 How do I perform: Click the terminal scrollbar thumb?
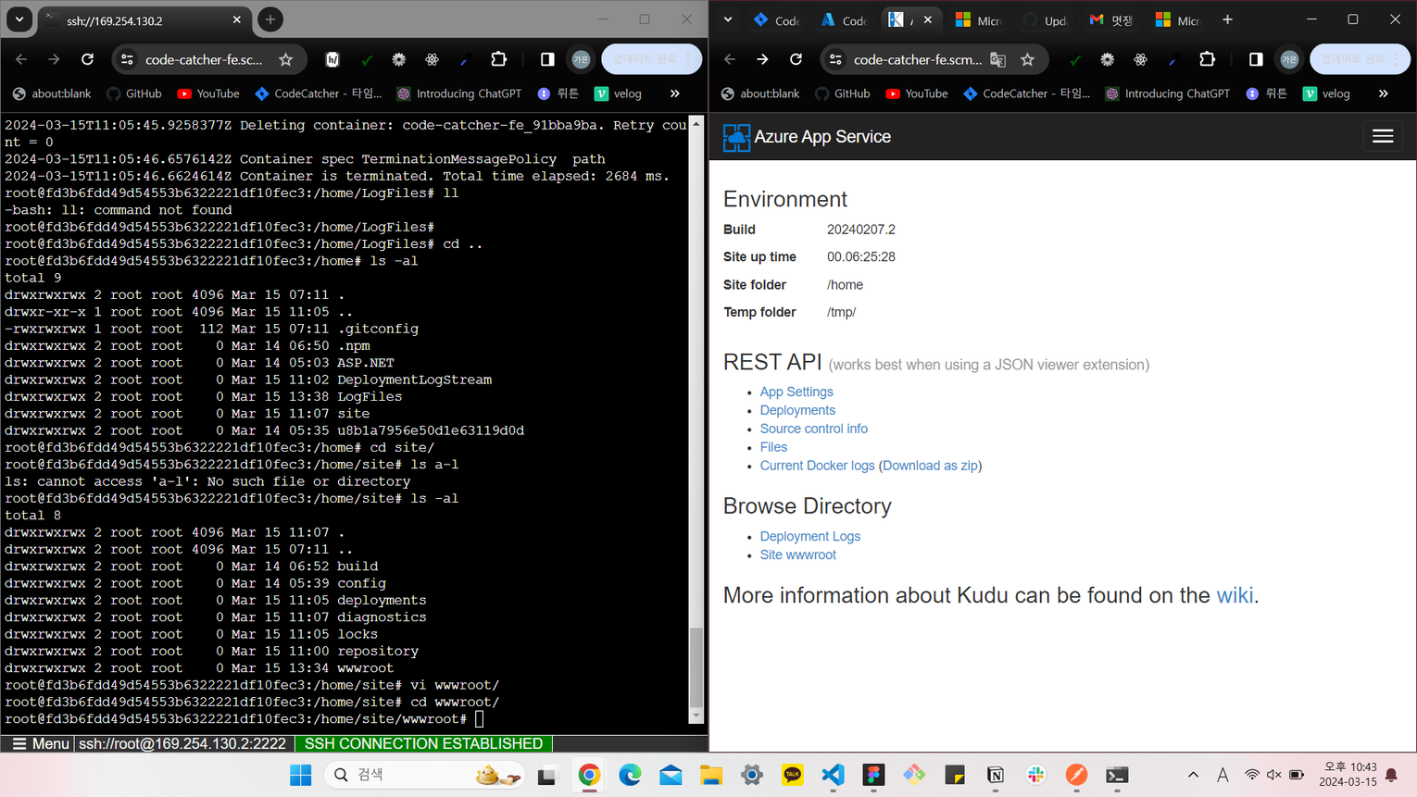pos(696,666)
